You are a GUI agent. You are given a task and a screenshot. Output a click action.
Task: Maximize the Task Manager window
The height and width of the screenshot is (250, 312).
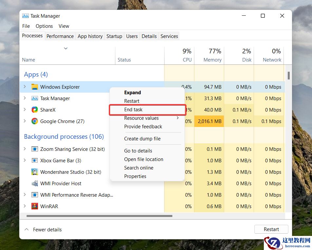(x=263, y=16)
